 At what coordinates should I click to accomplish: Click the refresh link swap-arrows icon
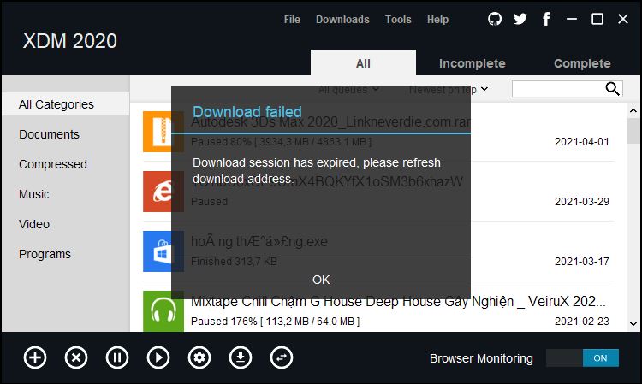[x=282, y=357]
